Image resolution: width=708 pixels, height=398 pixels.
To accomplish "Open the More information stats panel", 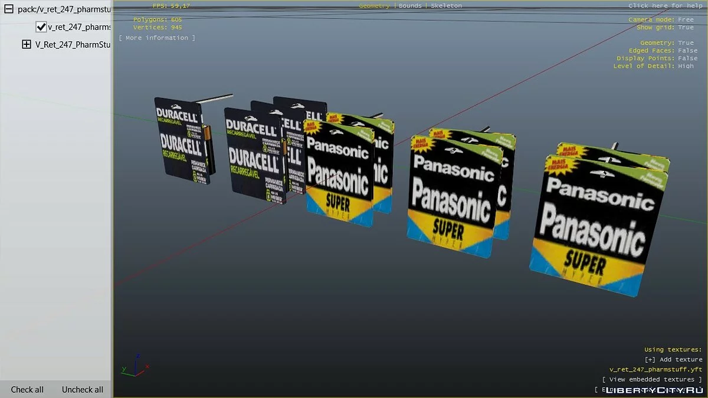I will [x=156, y=38].
